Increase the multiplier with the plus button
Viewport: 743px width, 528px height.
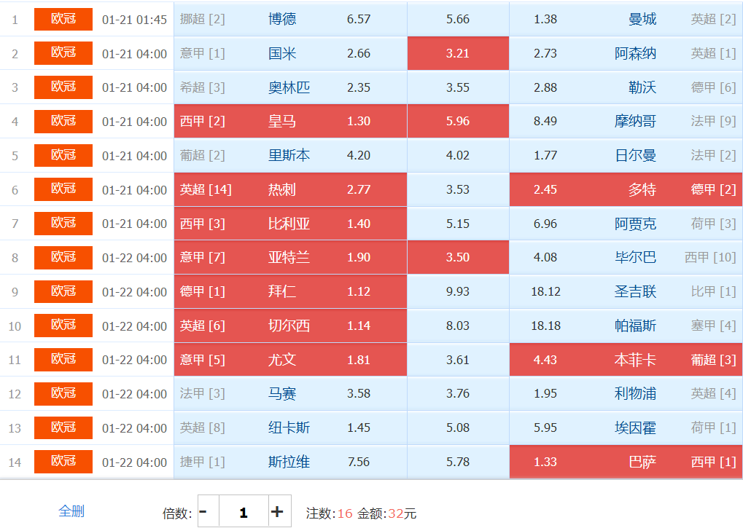pos(277,512)
